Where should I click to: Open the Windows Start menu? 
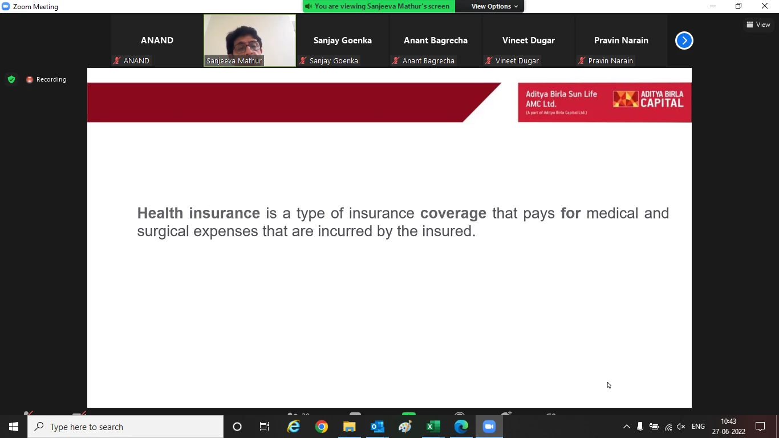(14, 427)
